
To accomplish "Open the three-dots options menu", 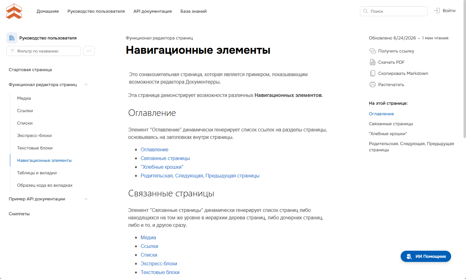I will tap(89, 51).
